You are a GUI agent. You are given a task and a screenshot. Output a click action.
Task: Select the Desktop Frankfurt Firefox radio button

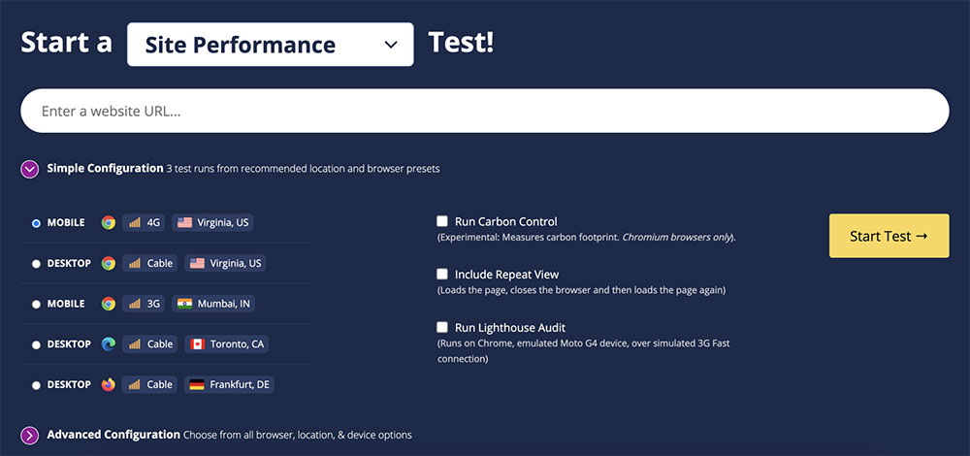coord(36,385)
